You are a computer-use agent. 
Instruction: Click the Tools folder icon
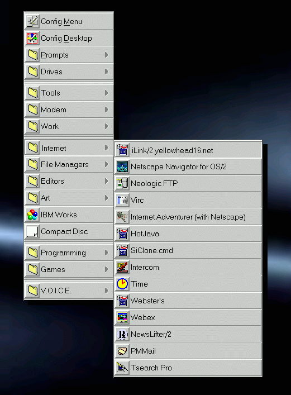pos(33,93)
